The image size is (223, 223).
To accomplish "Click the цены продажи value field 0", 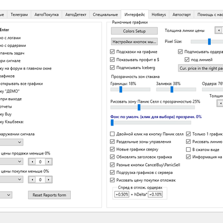I will [x=40, y=162].
